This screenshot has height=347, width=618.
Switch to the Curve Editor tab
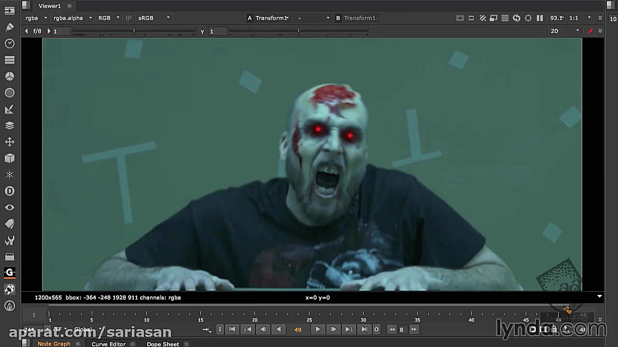(108, 344)
